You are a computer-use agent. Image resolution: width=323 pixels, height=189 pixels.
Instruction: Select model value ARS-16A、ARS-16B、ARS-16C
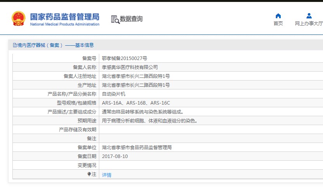click(136, 103)
